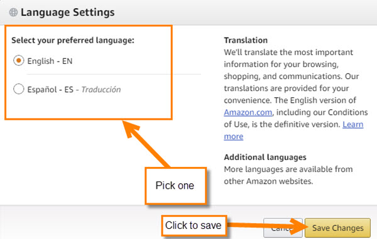Click the Select your preferred language heading

(73, 40)
